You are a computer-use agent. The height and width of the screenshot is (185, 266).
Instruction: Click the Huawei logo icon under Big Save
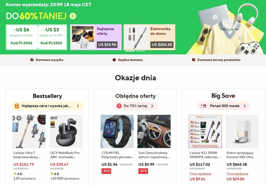point(203,106)
